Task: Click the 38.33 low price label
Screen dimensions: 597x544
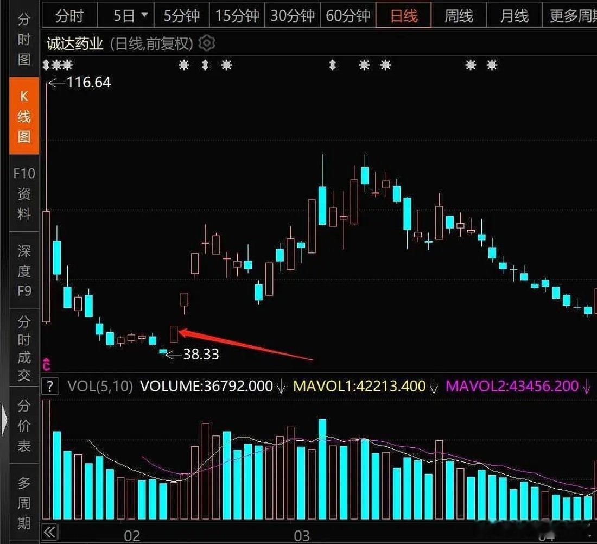Action: (x=201, y=355)
